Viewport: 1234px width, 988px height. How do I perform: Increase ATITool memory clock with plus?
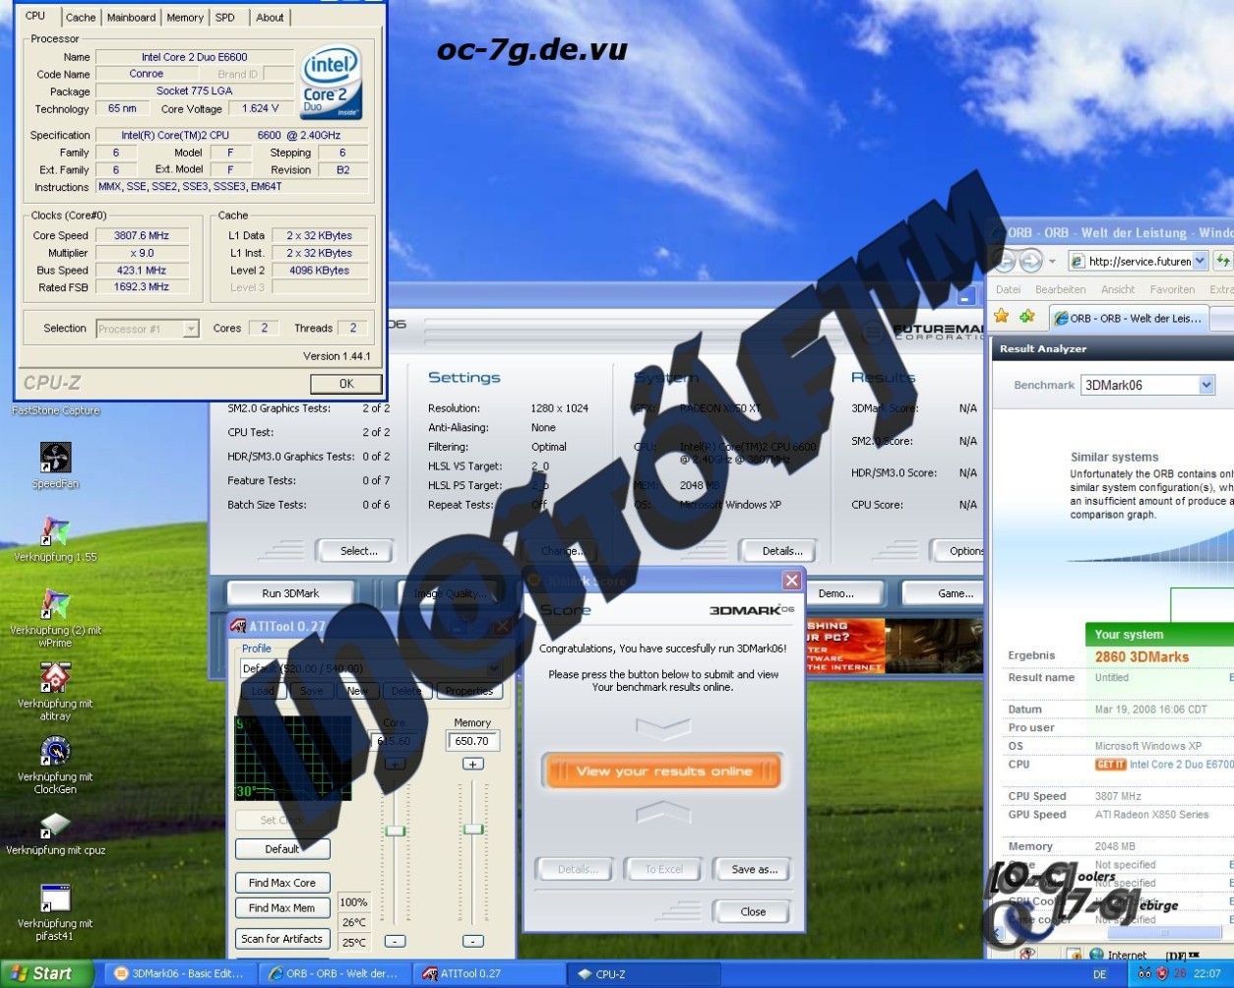(x=472, y=764)
